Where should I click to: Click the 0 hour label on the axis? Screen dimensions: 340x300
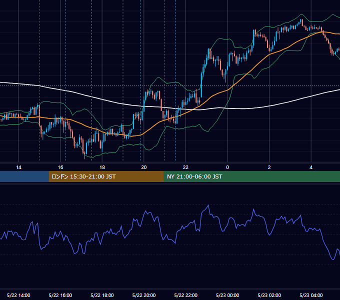coord(227,167)
